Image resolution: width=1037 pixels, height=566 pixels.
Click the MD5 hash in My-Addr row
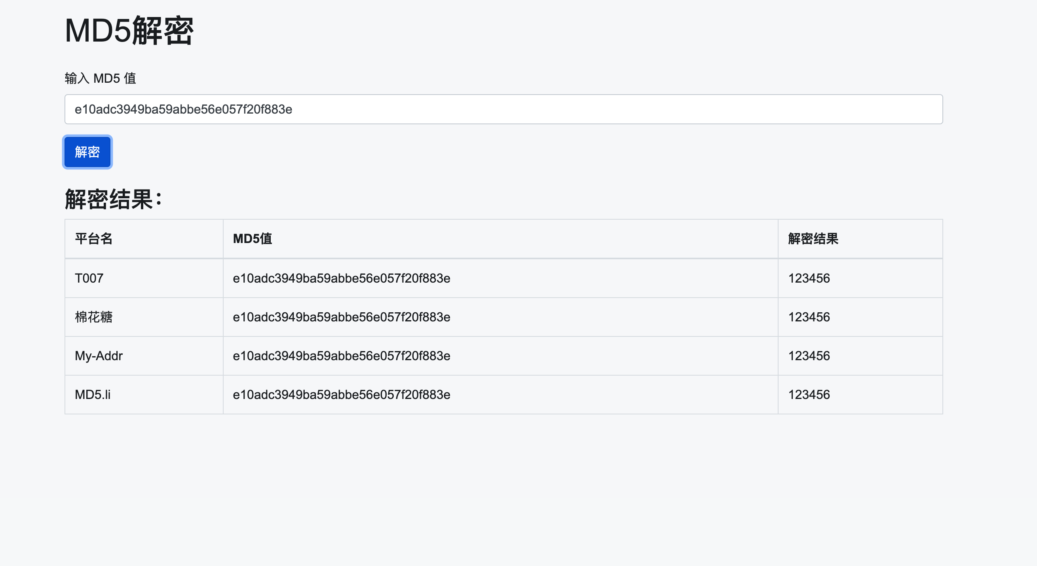(x=341, y=356)
